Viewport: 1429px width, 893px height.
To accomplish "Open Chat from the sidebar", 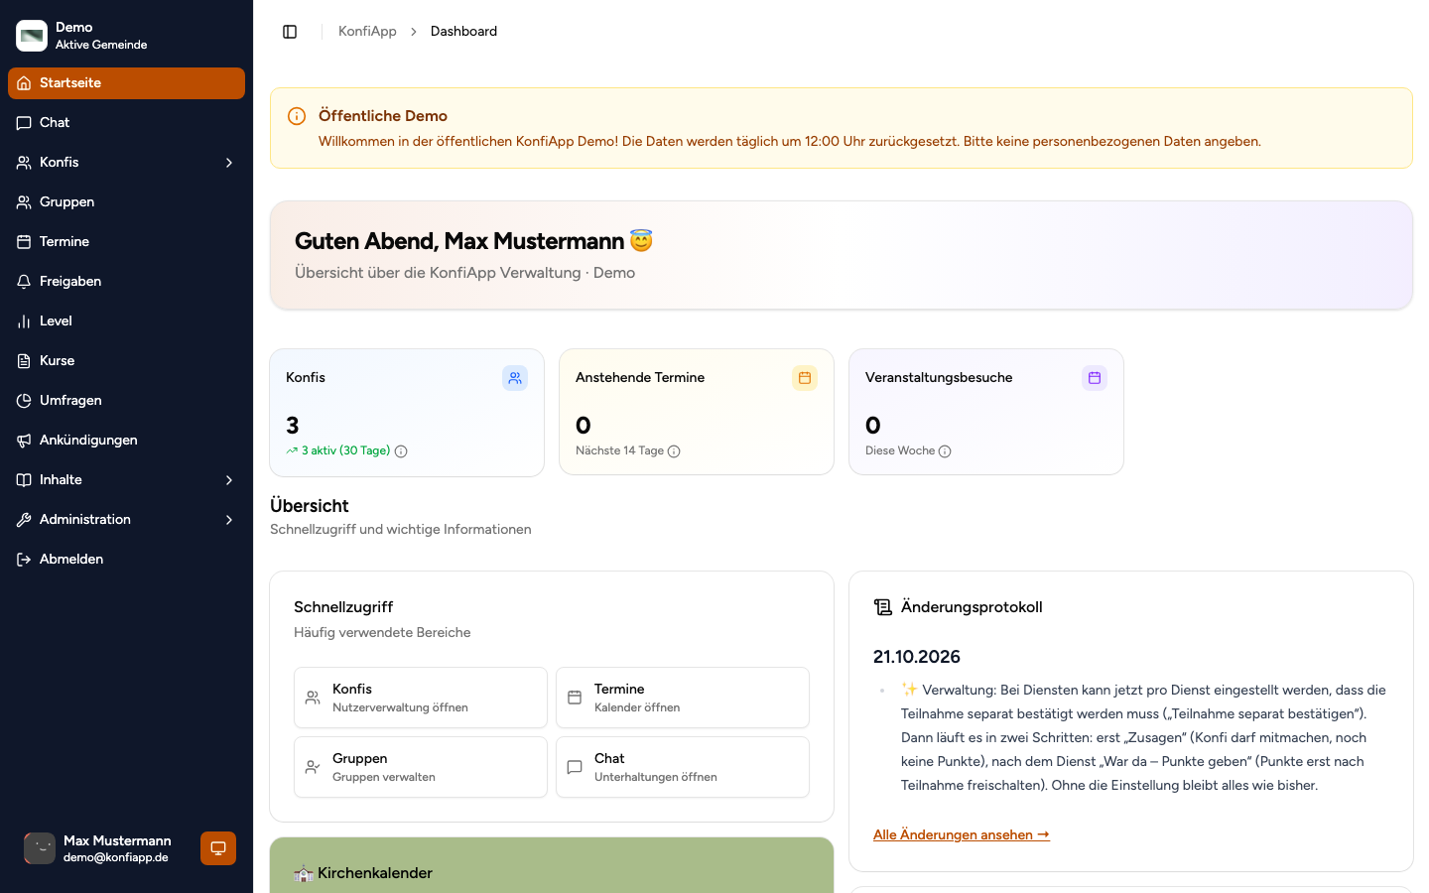I will point(126,123).
